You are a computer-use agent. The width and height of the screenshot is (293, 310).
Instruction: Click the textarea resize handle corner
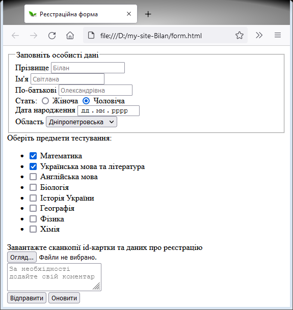[97, 286]
